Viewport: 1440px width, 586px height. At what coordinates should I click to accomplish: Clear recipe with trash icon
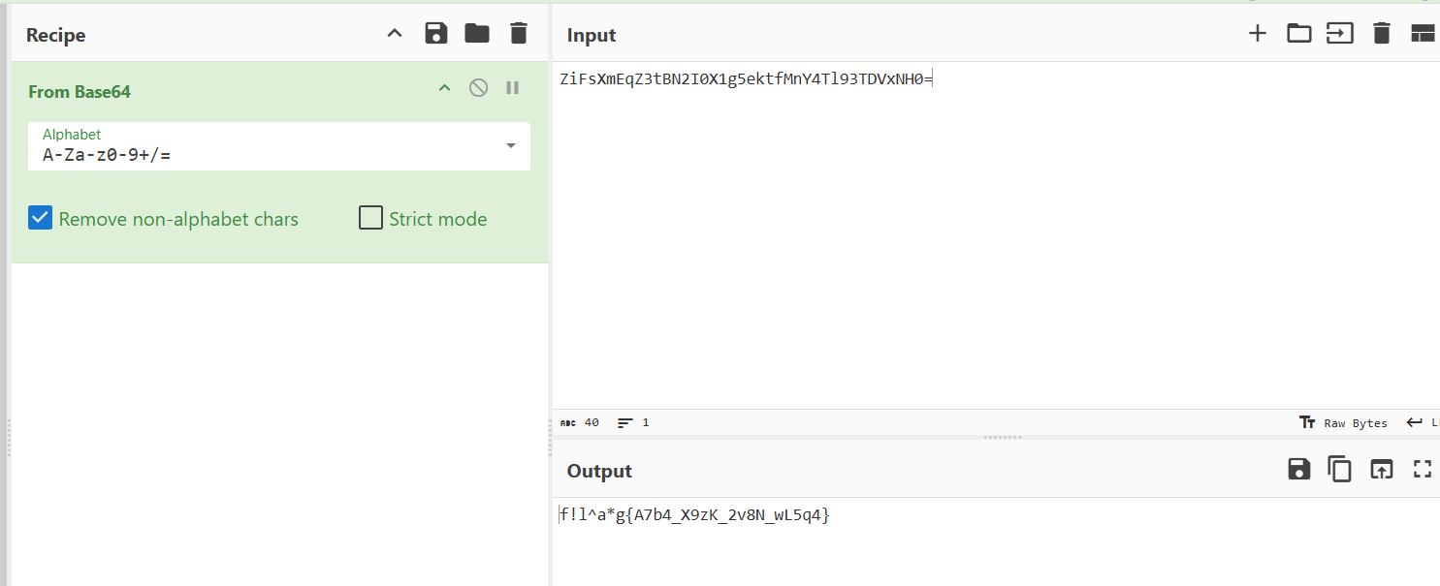point(519,34)
